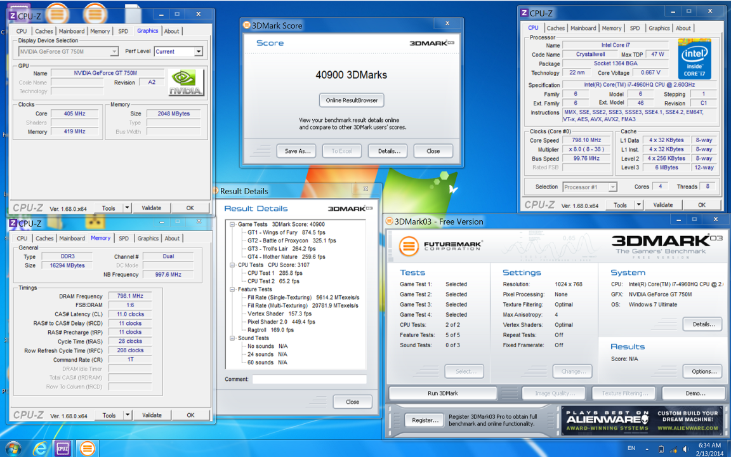The height and width of the screenshot is (457, 731).
Task: Open Graphics tab in the right-hand CPU-Z window
Action: [659, 28]
